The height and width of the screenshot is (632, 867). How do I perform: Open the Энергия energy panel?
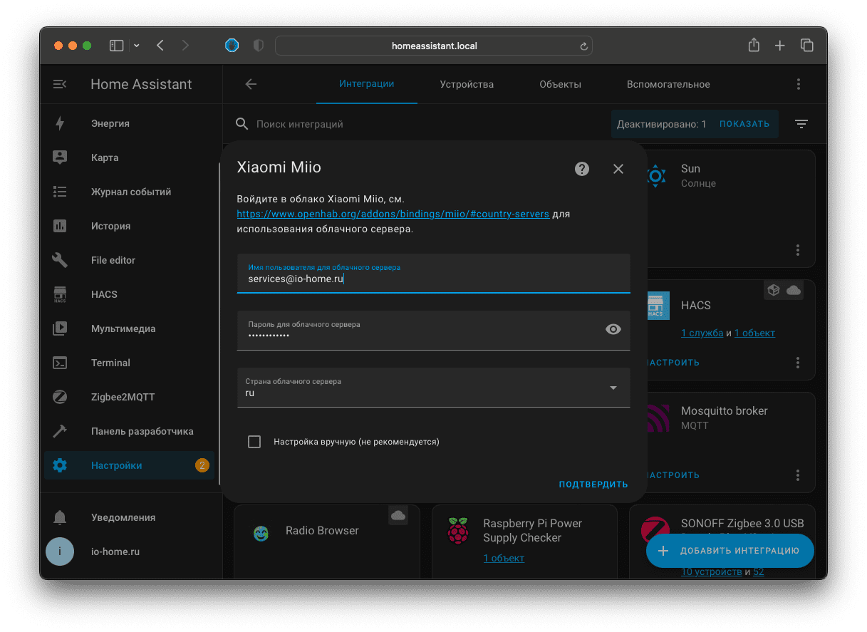[110, 123]
